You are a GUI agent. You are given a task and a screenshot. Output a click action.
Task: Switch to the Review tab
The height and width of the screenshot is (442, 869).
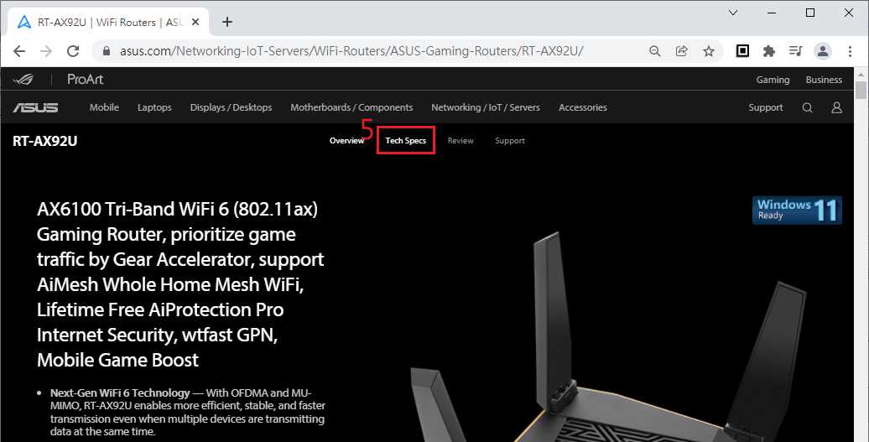[461, 141]
